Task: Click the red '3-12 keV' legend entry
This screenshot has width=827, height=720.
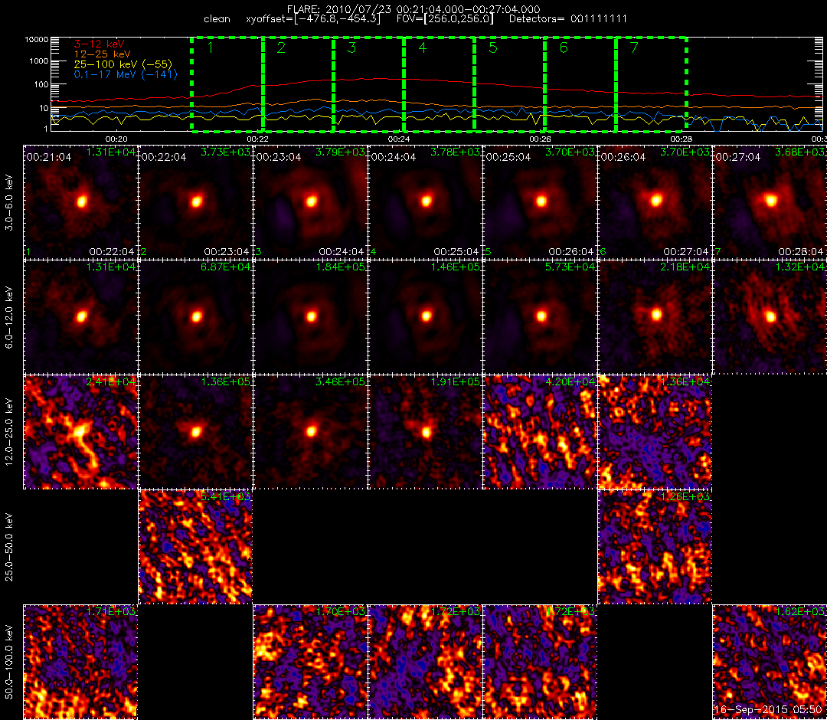Action: (99, 44)
